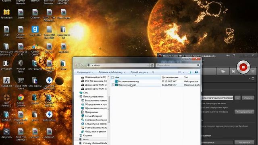The width and height of the screenshot is (258, 145).
Task: Select the World of Tanks desktop icon
Action: coord(21,66)
